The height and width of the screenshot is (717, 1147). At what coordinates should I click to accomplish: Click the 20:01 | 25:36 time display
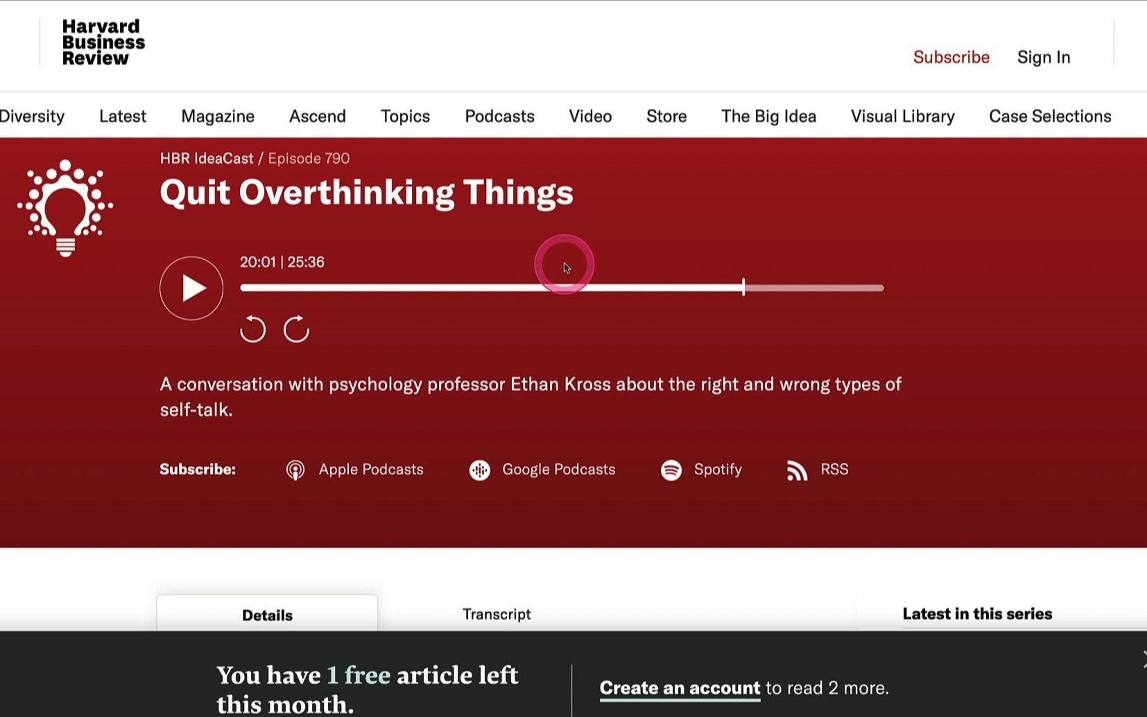click(x=282, y=262)
